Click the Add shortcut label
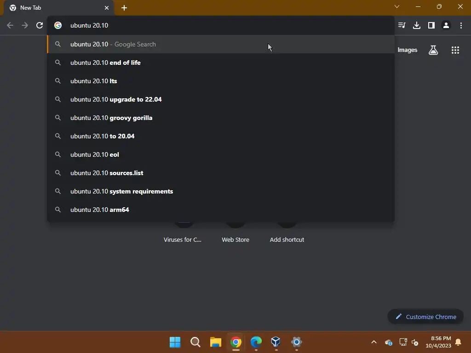 tap(287, 239)
